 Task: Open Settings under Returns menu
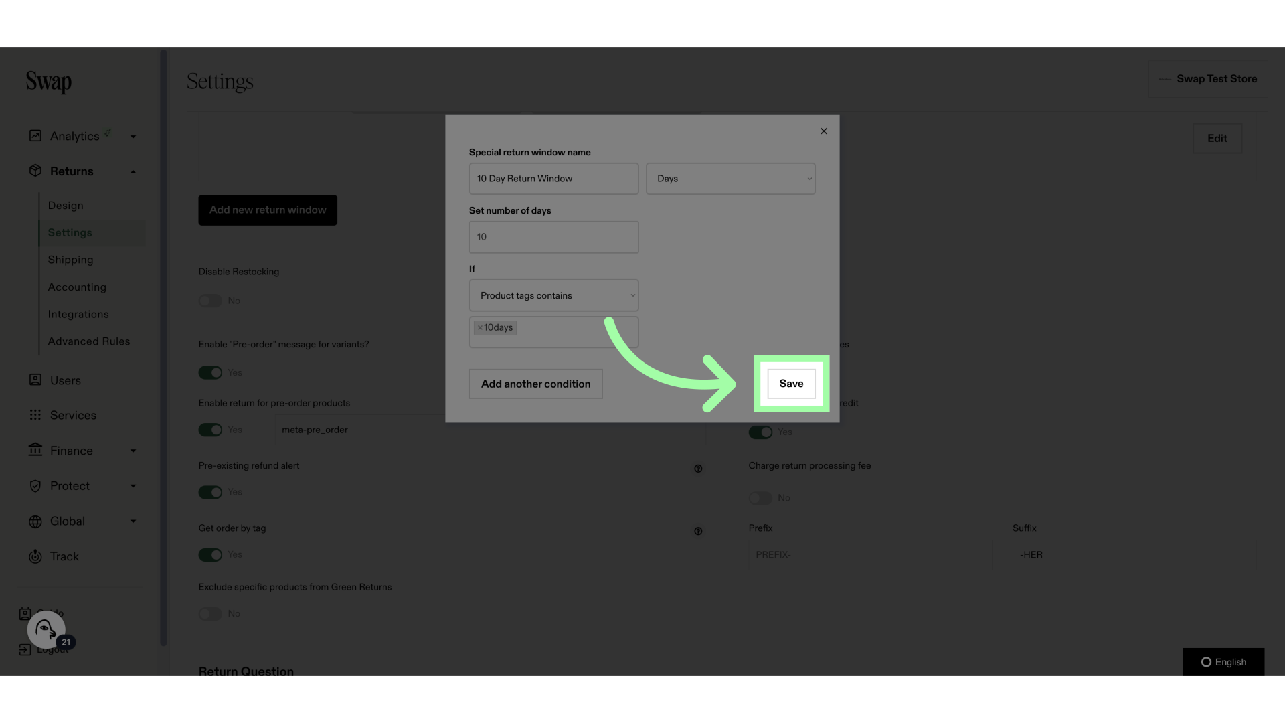(x=70, y=232)
